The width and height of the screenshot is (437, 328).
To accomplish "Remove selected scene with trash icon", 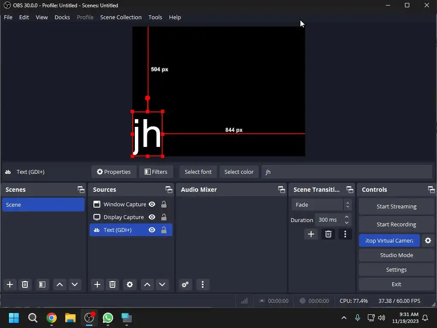I will pos(25,284).
